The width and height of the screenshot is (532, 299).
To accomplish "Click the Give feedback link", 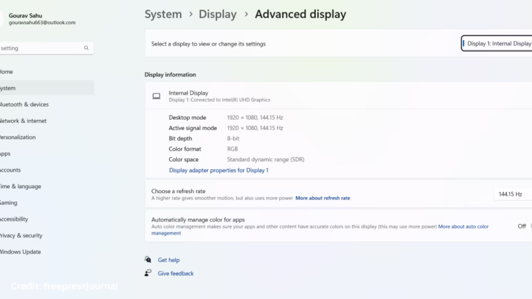I will click(x=175, y=273).
